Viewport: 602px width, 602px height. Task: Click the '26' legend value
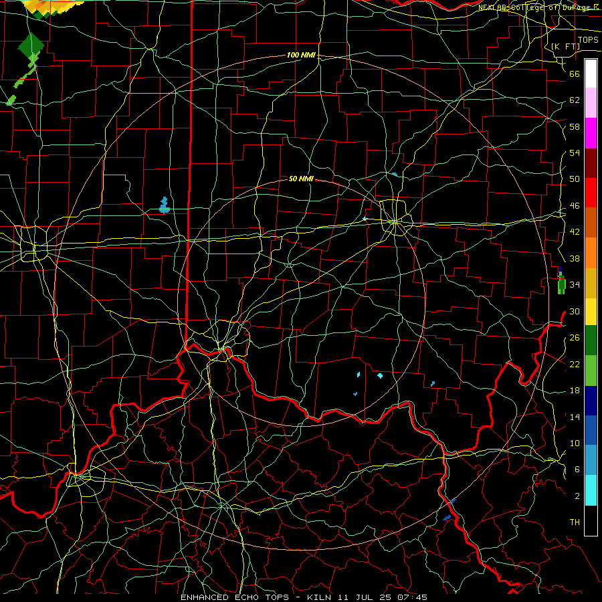coord(575,338)
